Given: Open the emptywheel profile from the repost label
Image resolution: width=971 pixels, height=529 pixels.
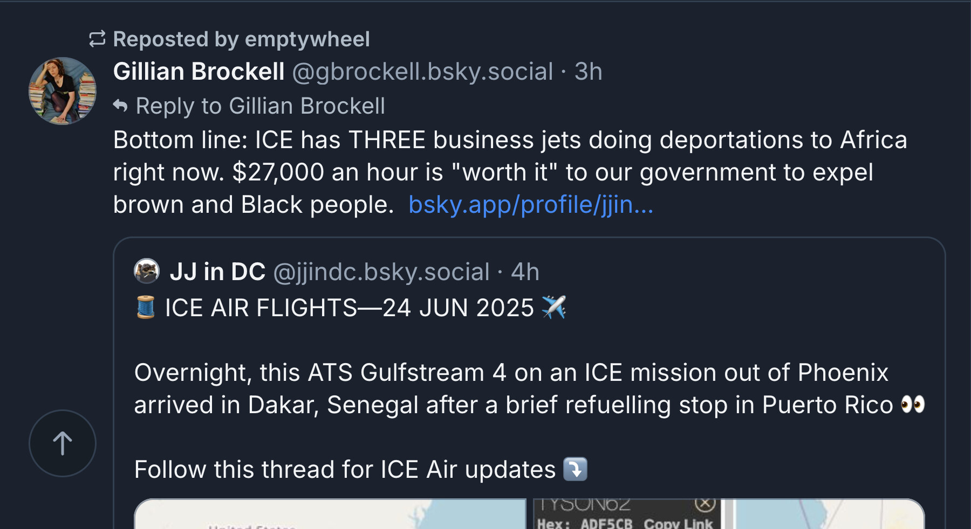Looking at the screenshot, I should pyautogui.click(x=307, y=39).
